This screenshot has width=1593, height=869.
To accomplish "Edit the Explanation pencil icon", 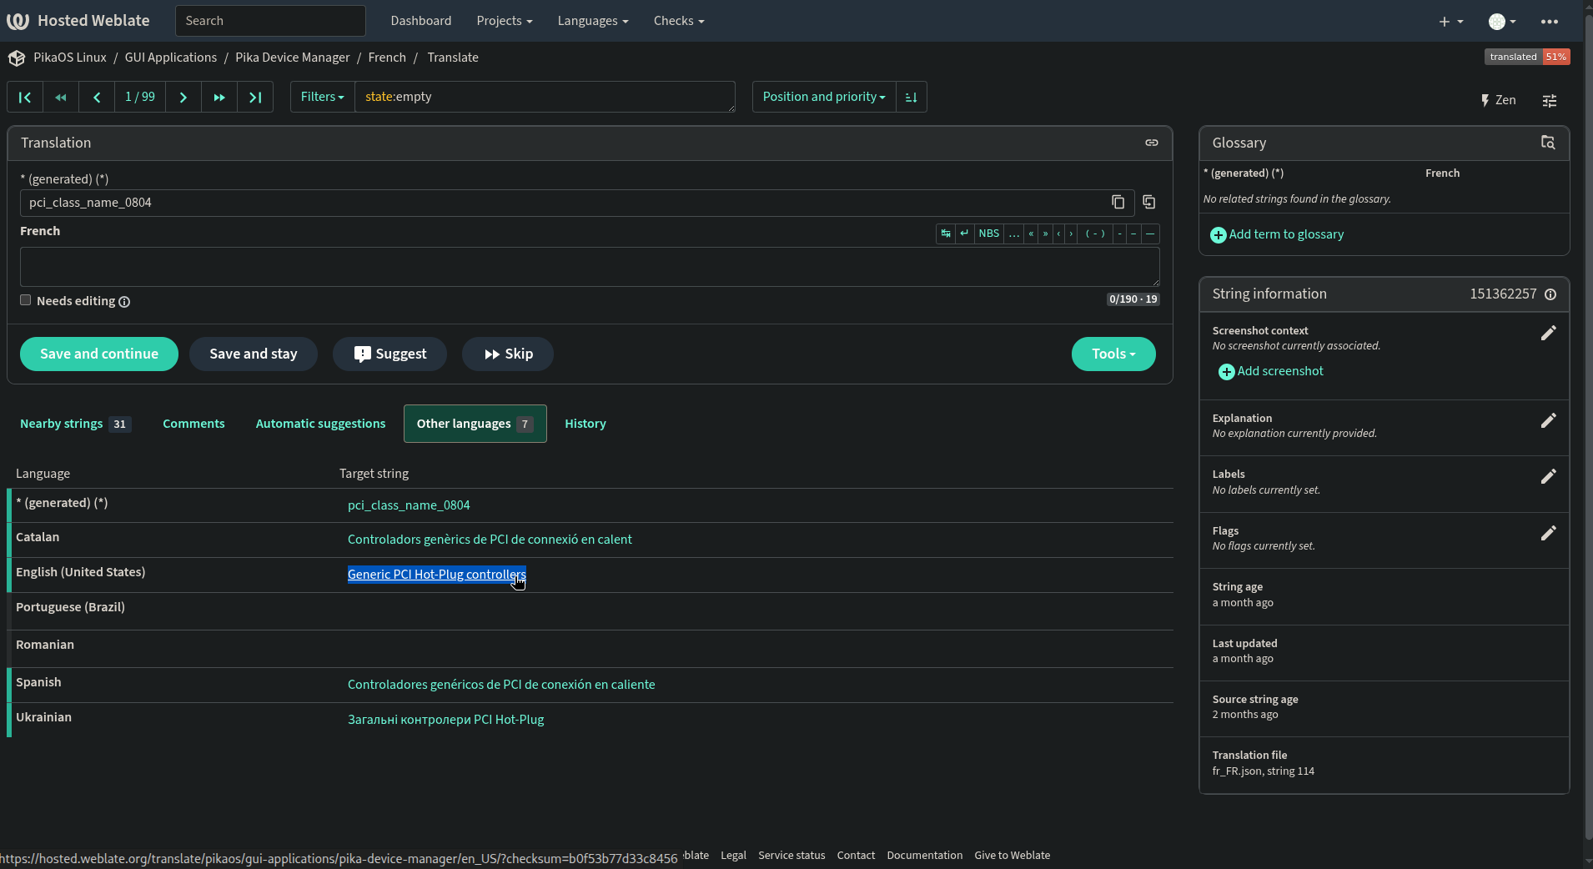I will tap(1549, 421).
